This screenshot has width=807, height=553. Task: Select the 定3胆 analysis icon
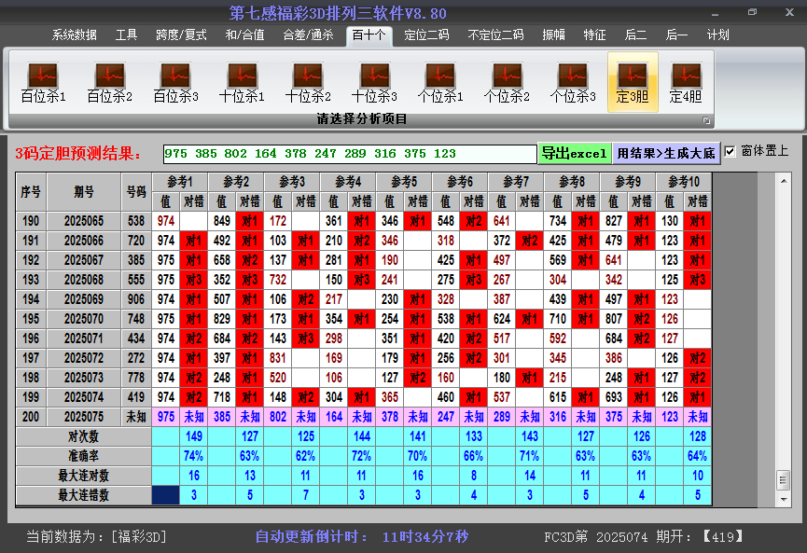tap(633, 82)
